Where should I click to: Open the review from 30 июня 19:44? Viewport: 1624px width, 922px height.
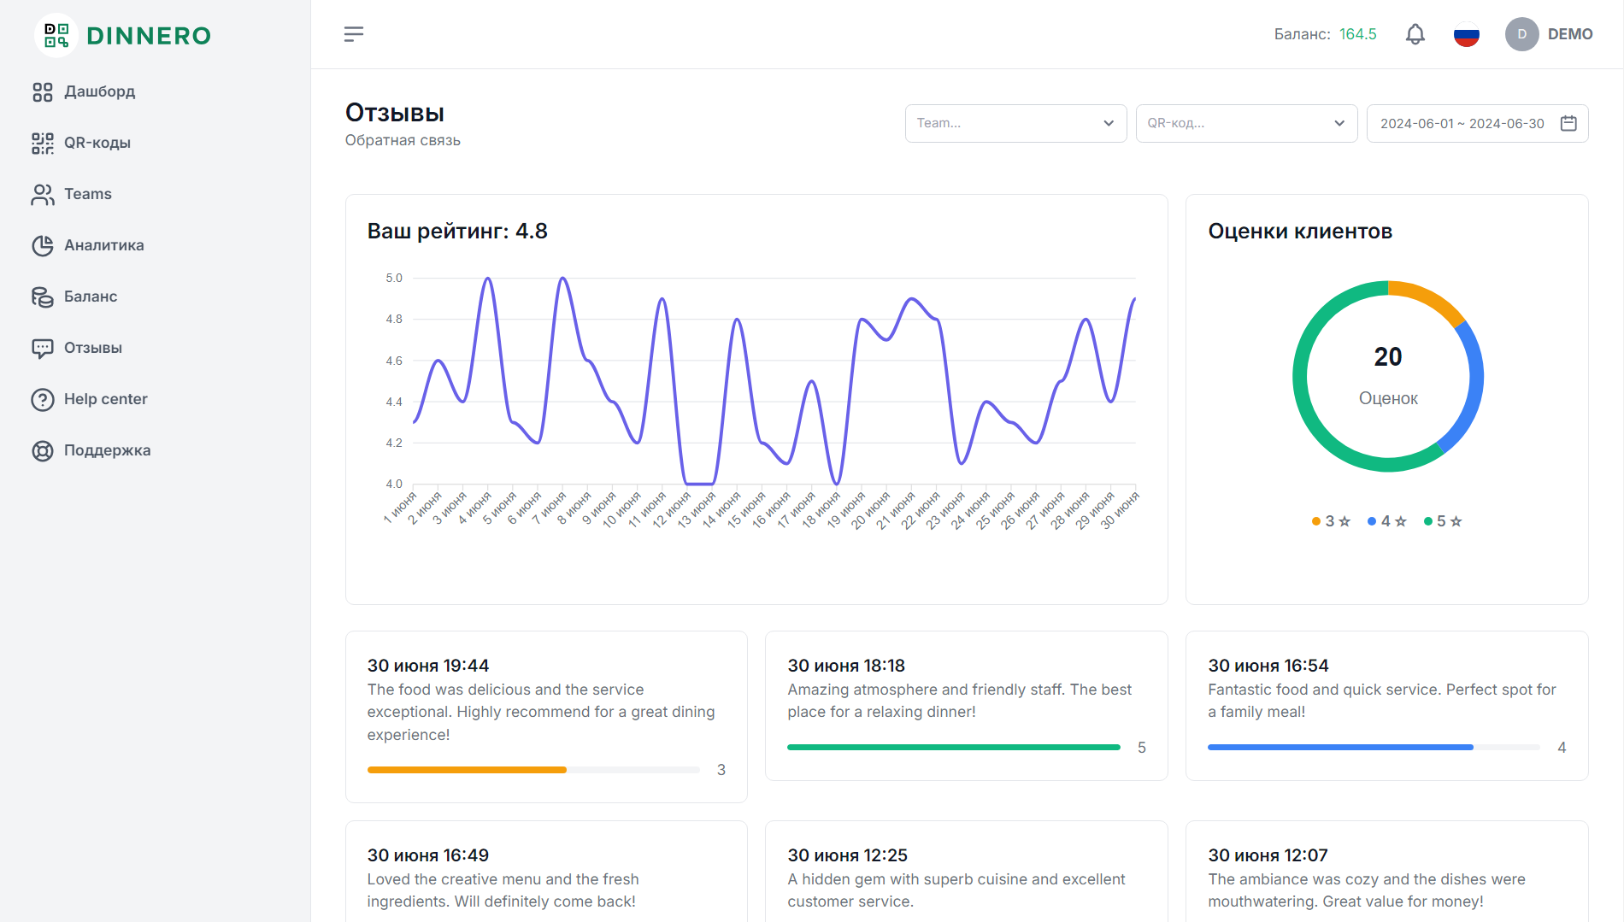coord(546,717)
